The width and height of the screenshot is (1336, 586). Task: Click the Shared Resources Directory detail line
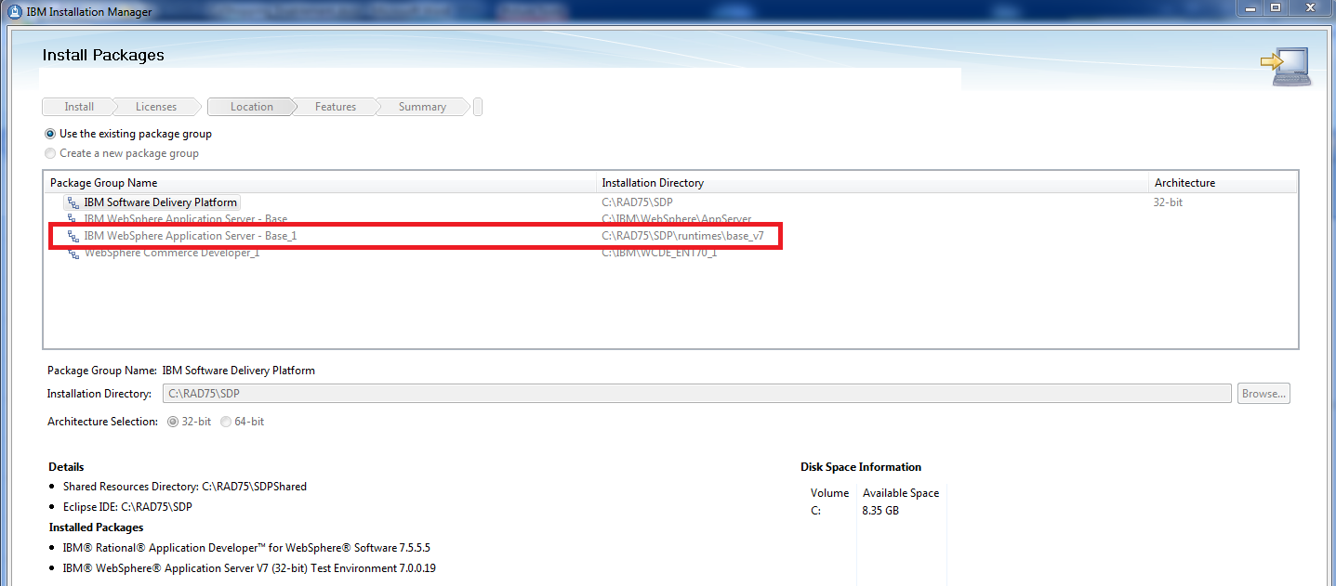(x=185, y=487)
